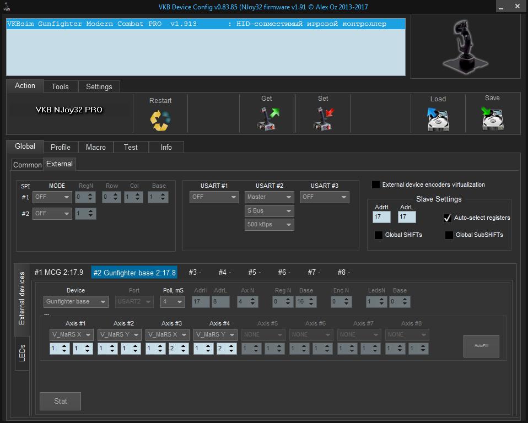Select the #3 device tab
This screenshot has width=528, height=423.
[x=195, y=272]
